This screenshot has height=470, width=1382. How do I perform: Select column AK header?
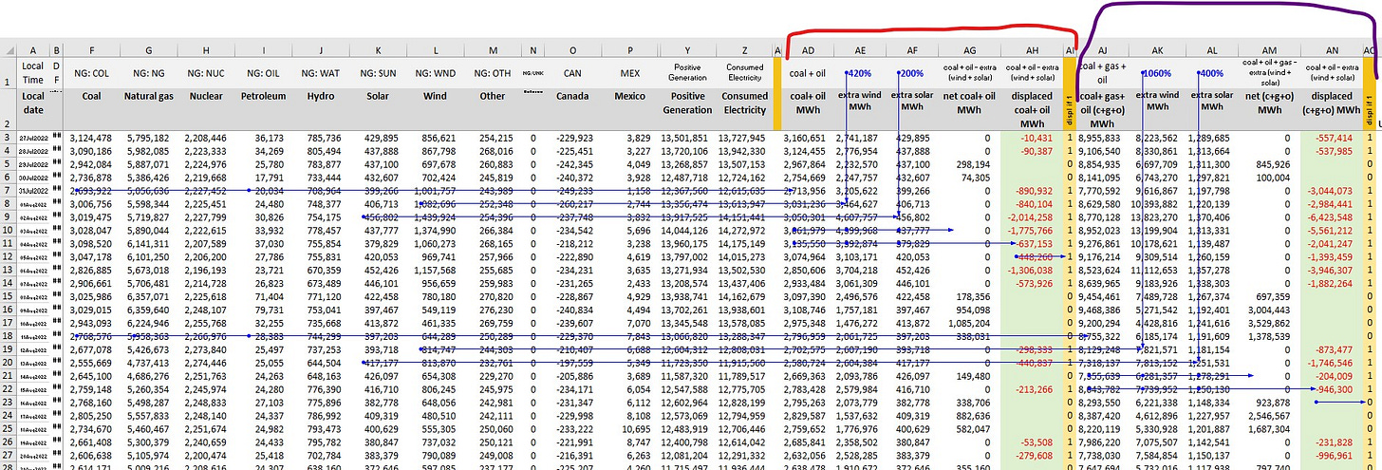[x=1158, y=50]
